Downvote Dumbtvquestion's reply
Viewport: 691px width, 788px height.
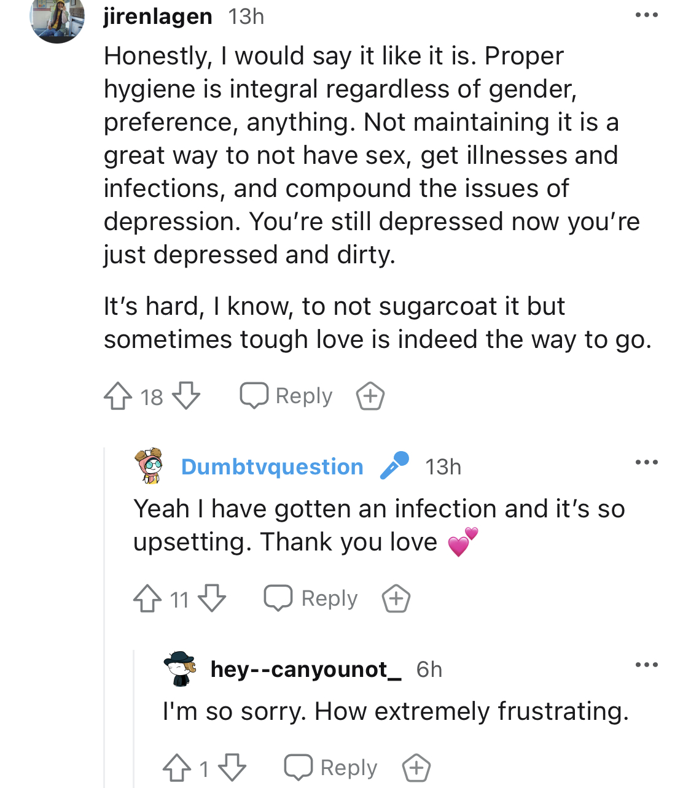coord(213,598)
